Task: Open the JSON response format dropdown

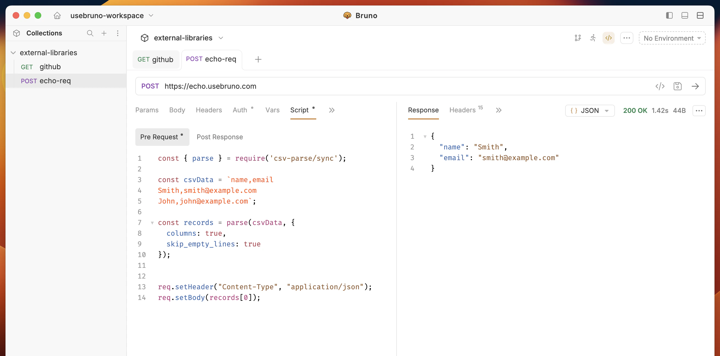Action: point(590,111)
